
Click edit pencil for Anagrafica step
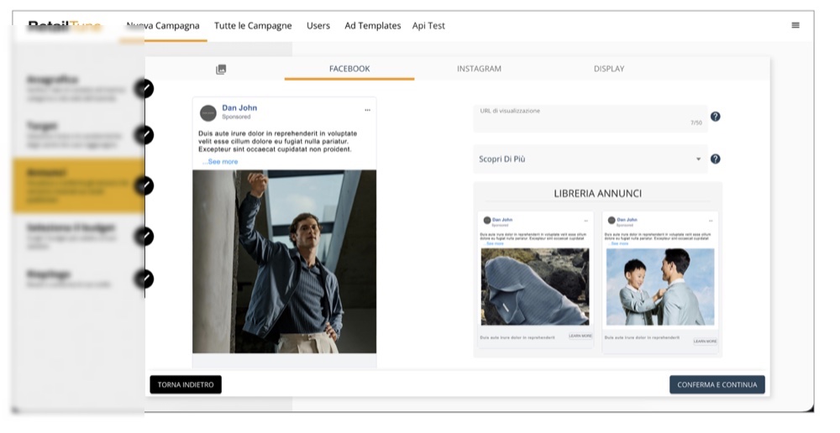[x=144, y=89]
